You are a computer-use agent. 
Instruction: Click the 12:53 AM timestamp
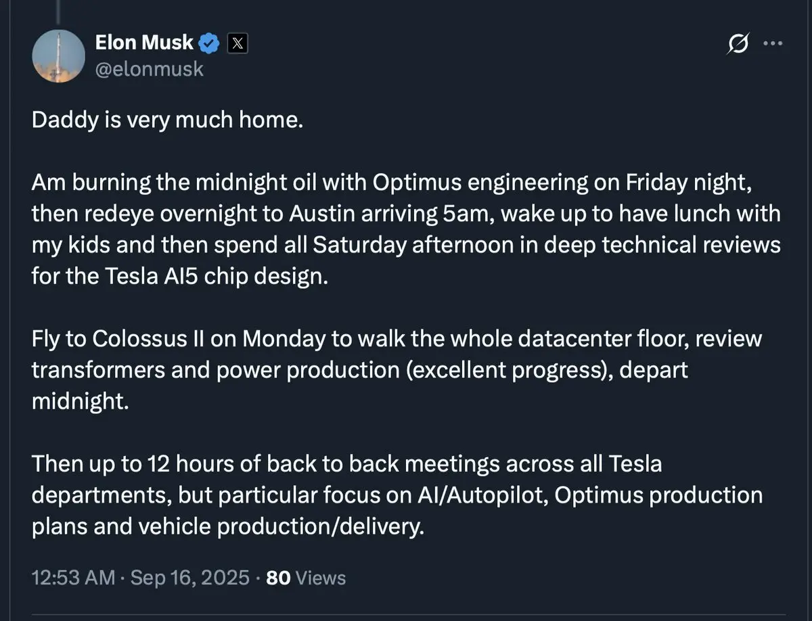[x=72, y=578]
